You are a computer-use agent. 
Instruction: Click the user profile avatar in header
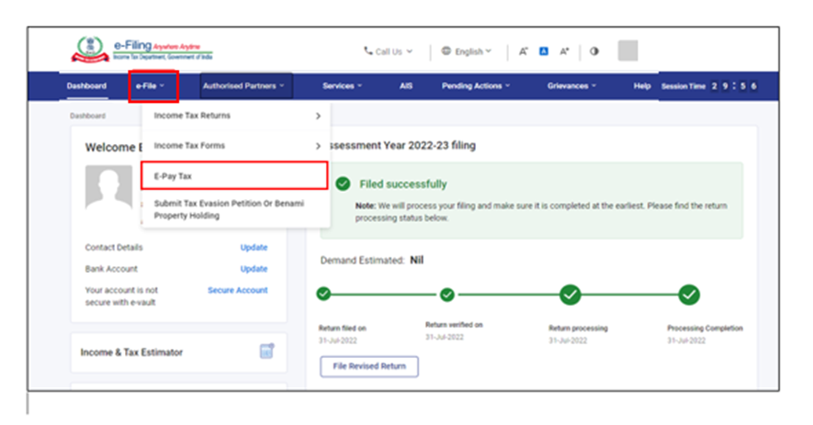click(628, 51)
